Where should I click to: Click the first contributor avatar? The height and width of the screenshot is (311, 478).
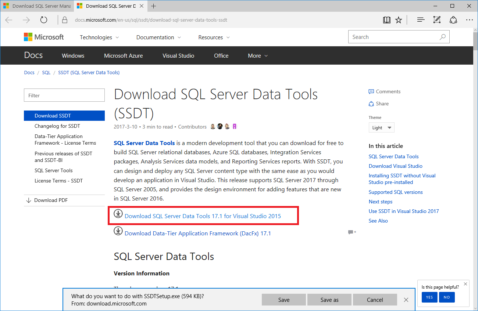[213, 126]
